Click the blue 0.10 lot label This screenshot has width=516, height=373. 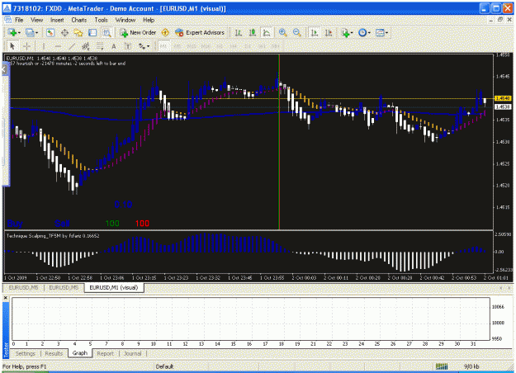123,205
